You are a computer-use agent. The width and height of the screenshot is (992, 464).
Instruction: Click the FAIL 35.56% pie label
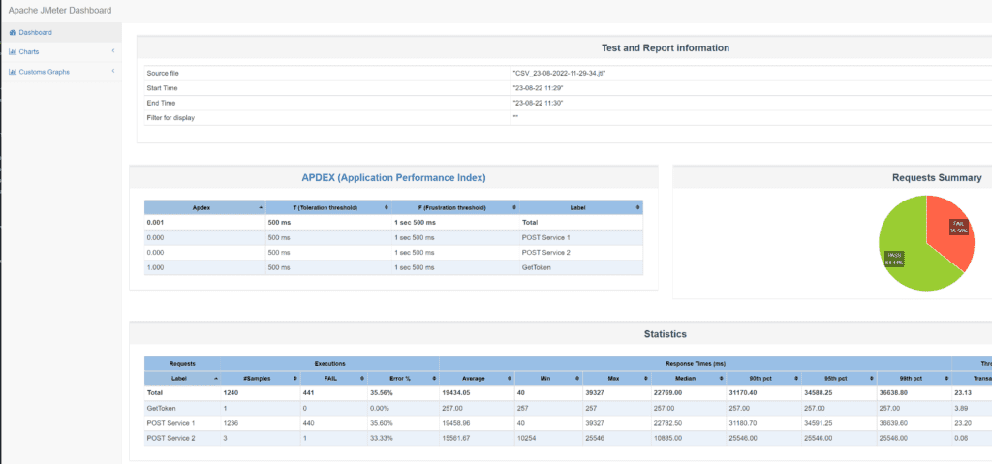[958, 228]
